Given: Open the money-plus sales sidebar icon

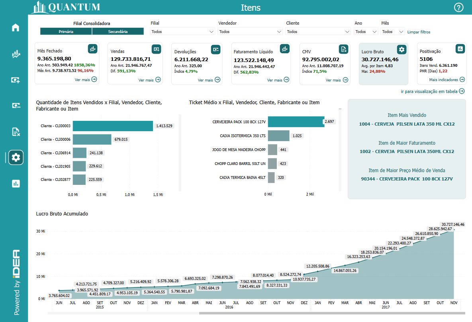Looking at the screenshot, I should pos(16,80).
